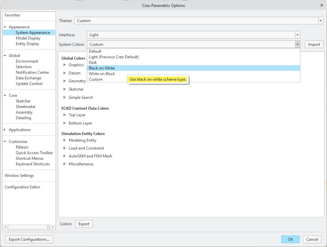This screenshot has width=327, height=247.
Task: Expand the Miscellaneous colors group
Action: click(65, 164)
